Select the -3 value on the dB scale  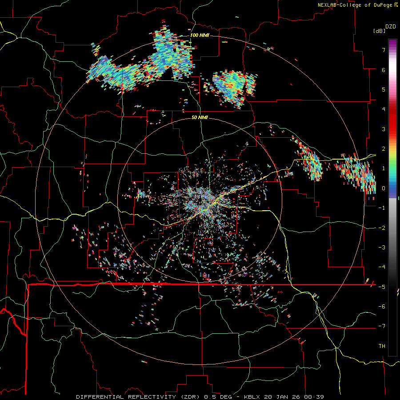382,248
